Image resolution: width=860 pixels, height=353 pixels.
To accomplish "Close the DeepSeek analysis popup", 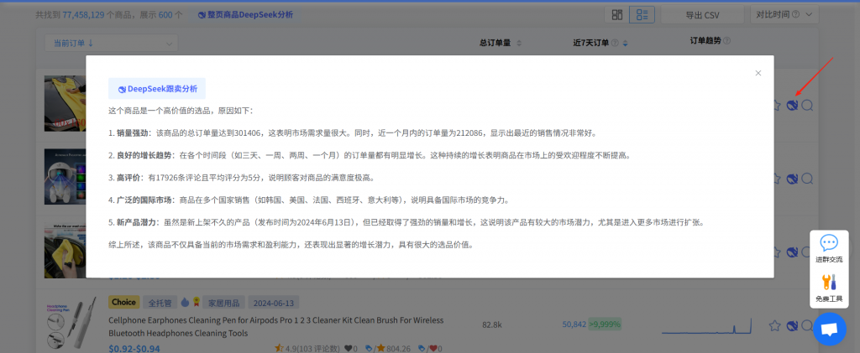I will click(758, 73).
